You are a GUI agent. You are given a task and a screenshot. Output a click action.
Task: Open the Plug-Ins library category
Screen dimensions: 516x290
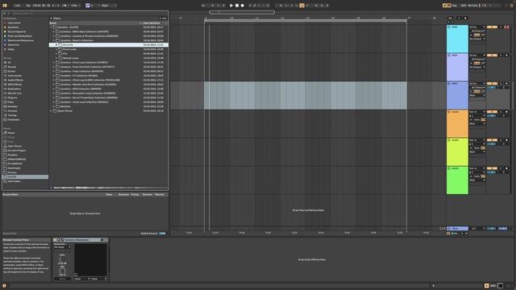pyautogui.click(x=13, y=97)
